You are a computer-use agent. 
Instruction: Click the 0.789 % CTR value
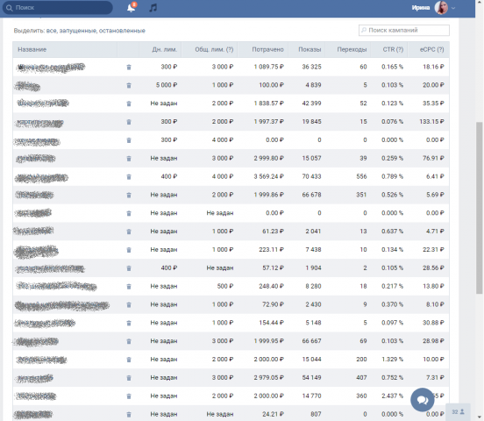[x=392, y=176]
